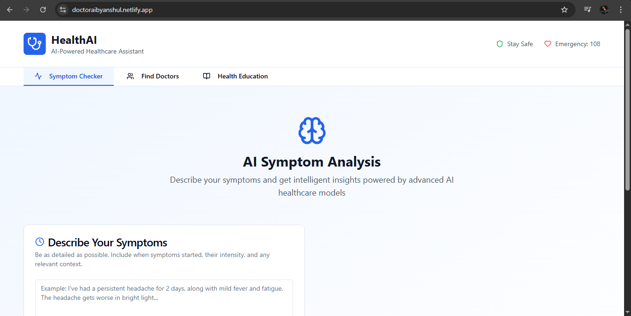Viewport: 631px width, 316px height.
Task: Click the open book Health Education icon
Action: [x=207, y=76]
